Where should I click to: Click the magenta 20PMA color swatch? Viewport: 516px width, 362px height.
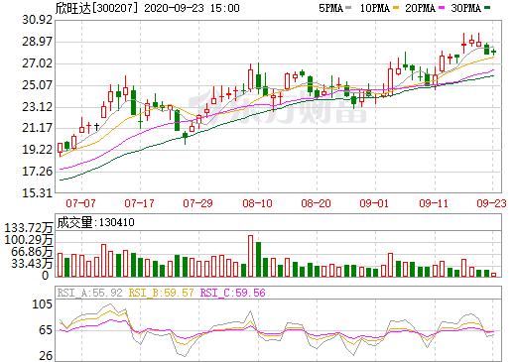point(442,8)
